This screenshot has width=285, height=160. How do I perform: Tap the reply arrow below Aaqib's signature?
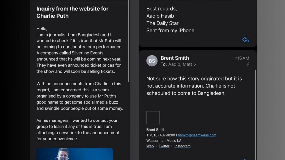click(245, 40)
